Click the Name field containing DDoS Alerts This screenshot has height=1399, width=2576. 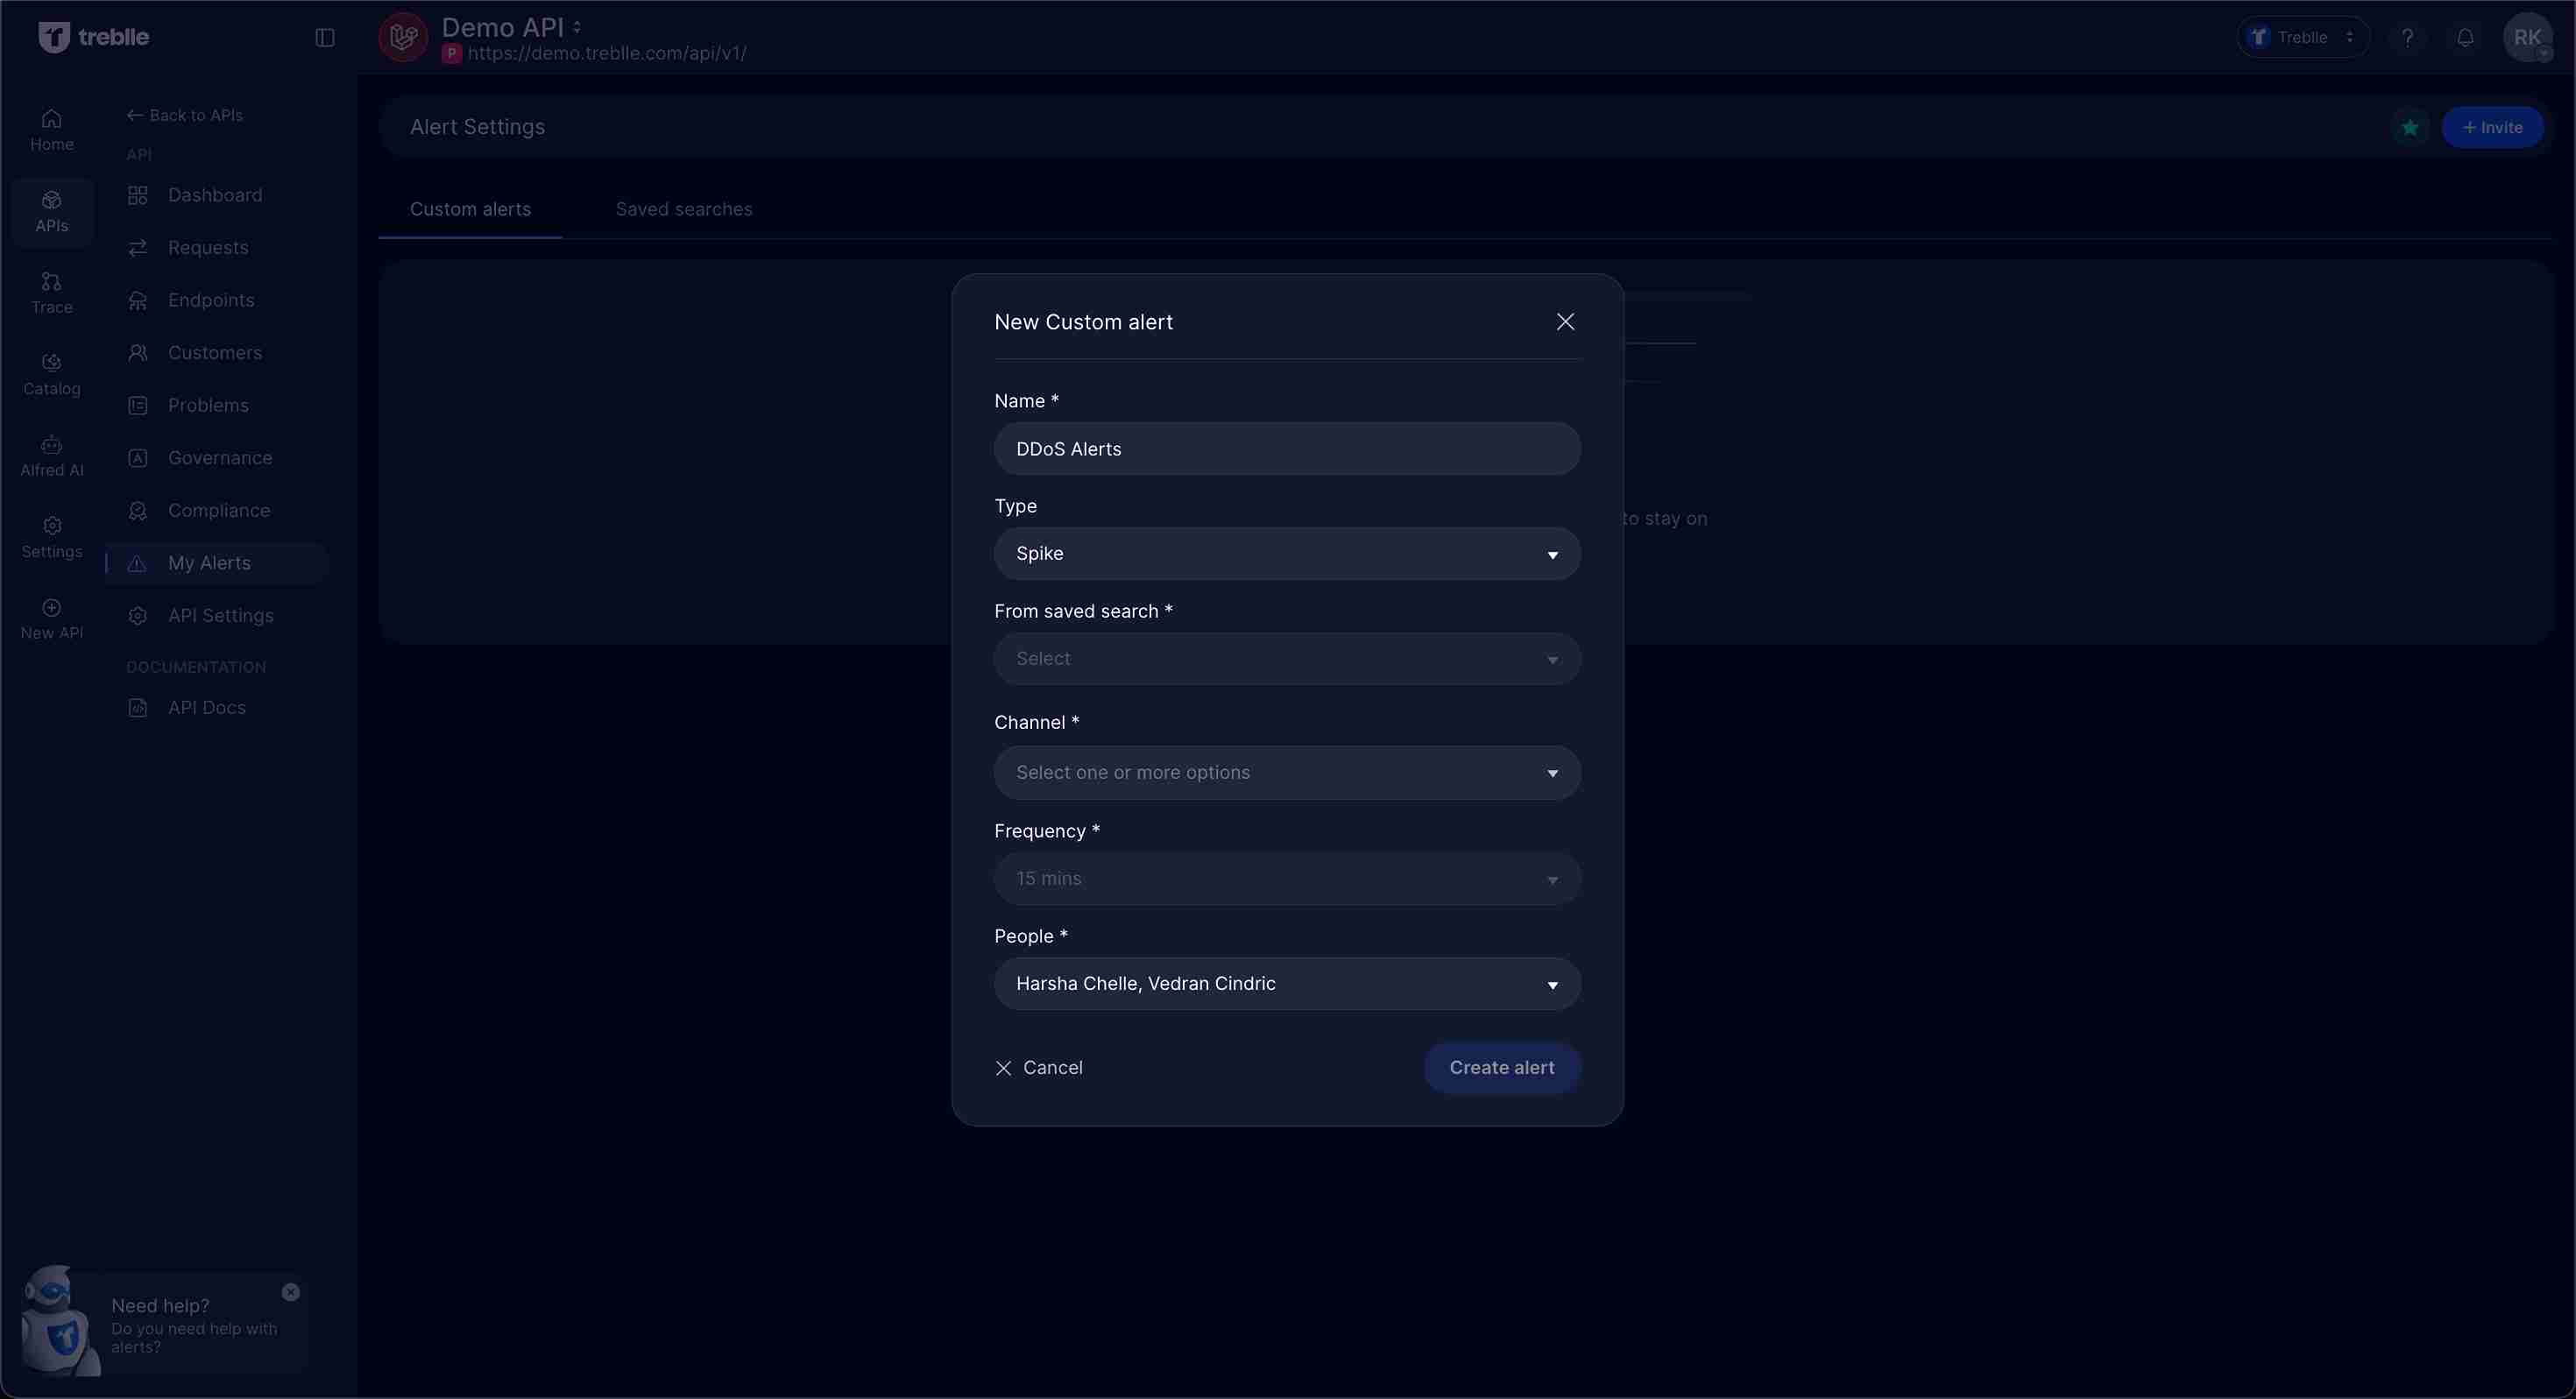tap(1286, 448)
